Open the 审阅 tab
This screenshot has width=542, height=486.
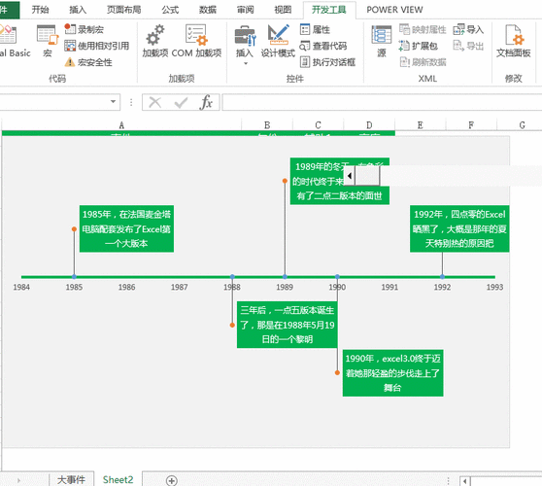tap(246, 10)
